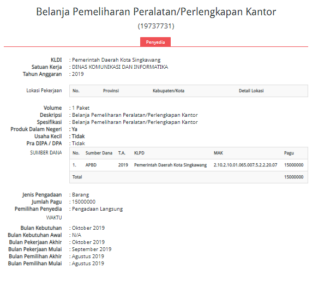Image resolution: width=312 pixels, height=298 pixels.
Task: Select the Penyedia tab
Action: (x=155, y=42)
